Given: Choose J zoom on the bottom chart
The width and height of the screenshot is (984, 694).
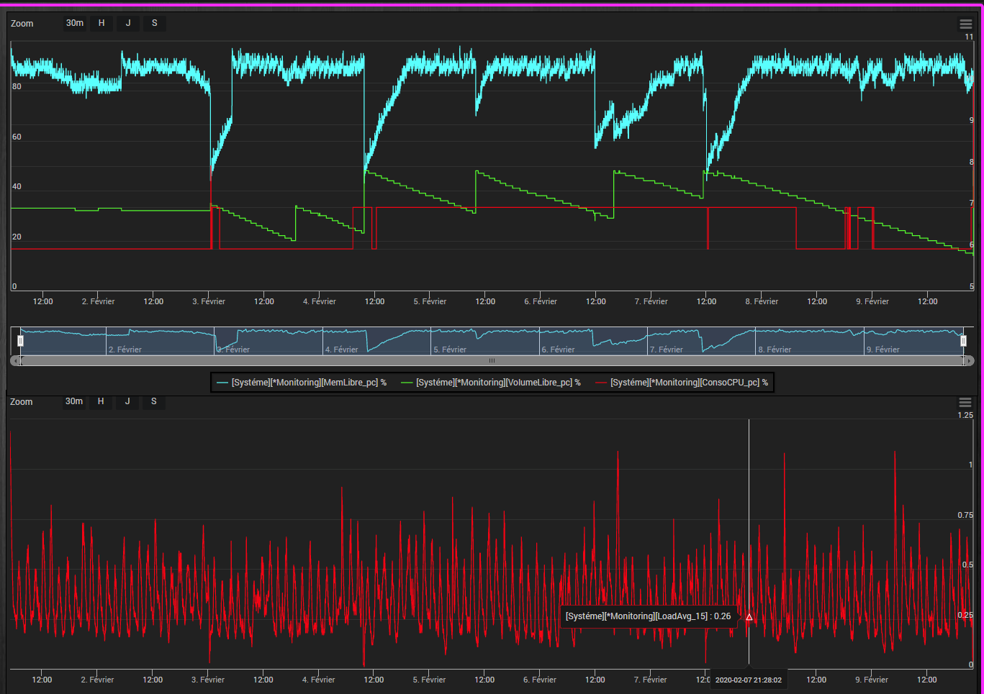Looking at the screenshot, I should tap(127, 401).
